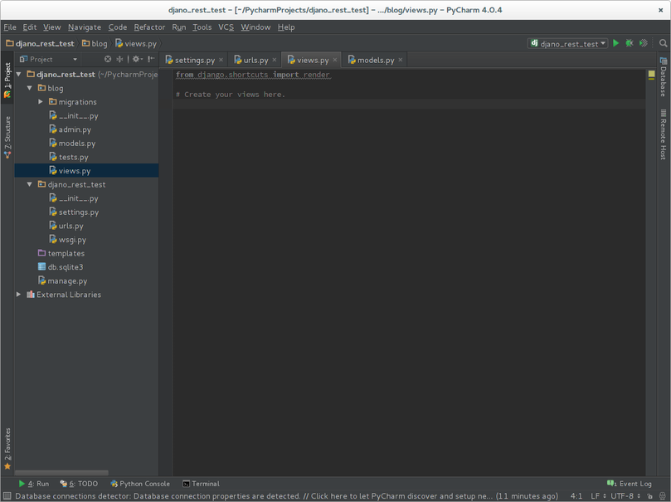Open the Run tool window
Screen dimensions: 671x502
pyautogui.click(x=34, y=484)
